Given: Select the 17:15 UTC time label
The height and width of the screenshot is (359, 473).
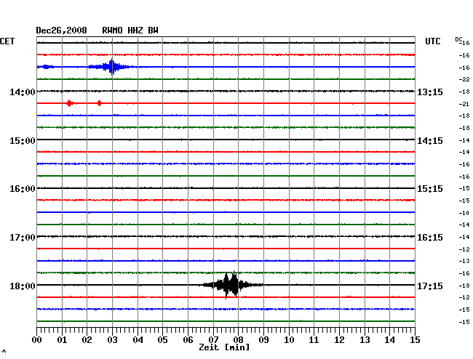Looking at the screenshot, I should point(430,286).
